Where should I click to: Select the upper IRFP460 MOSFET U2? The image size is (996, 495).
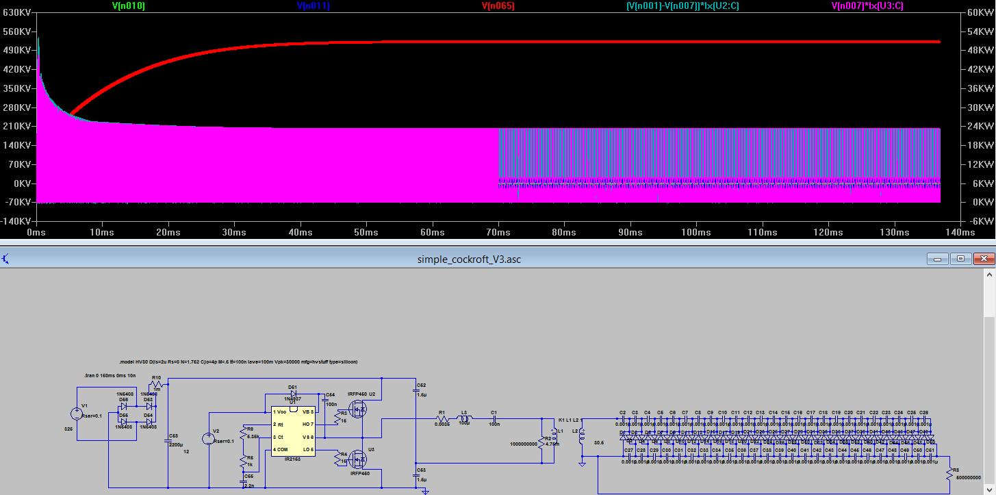pos(358,409)
